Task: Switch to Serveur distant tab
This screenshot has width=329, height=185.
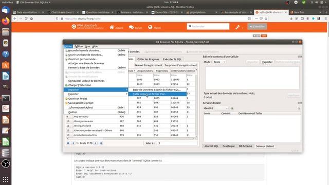Action: pos(265,146)
